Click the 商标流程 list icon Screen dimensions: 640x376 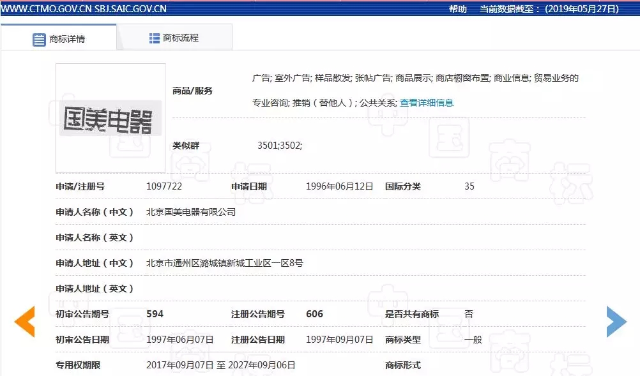click(x=155, y=38)
